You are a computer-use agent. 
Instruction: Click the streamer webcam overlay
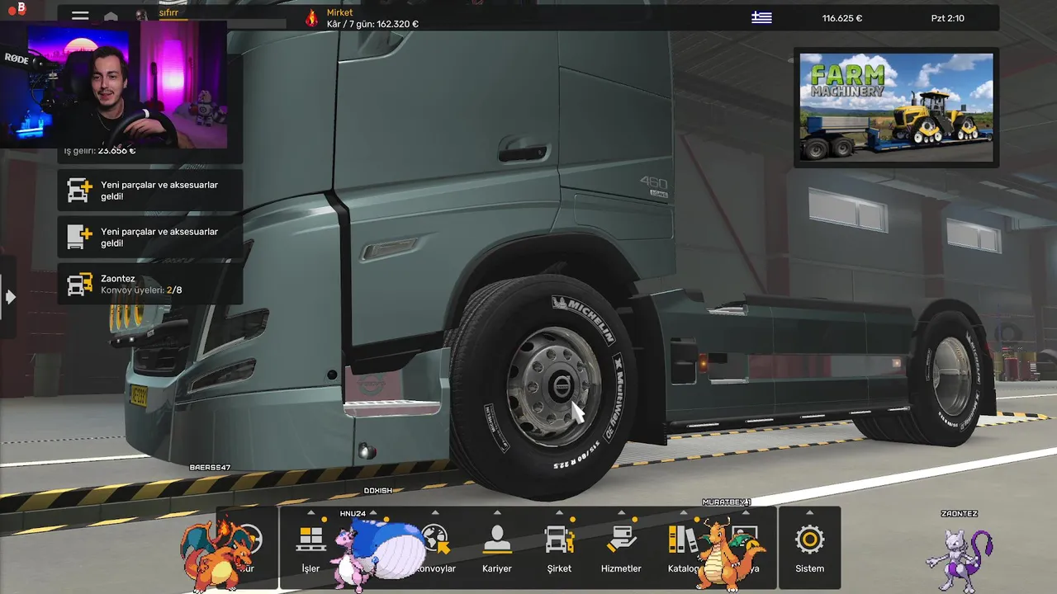113,83
